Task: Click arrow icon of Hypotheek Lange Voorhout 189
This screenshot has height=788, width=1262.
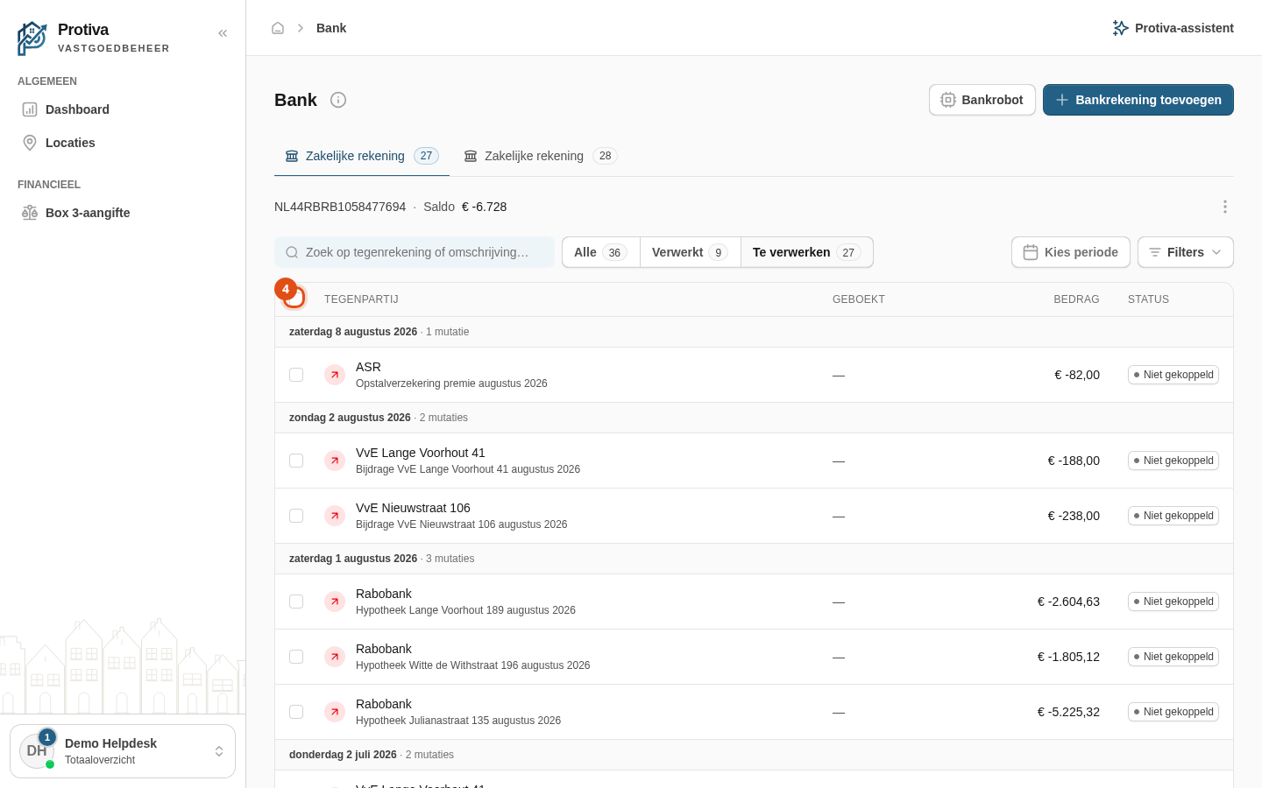Action: click(335, 602)
